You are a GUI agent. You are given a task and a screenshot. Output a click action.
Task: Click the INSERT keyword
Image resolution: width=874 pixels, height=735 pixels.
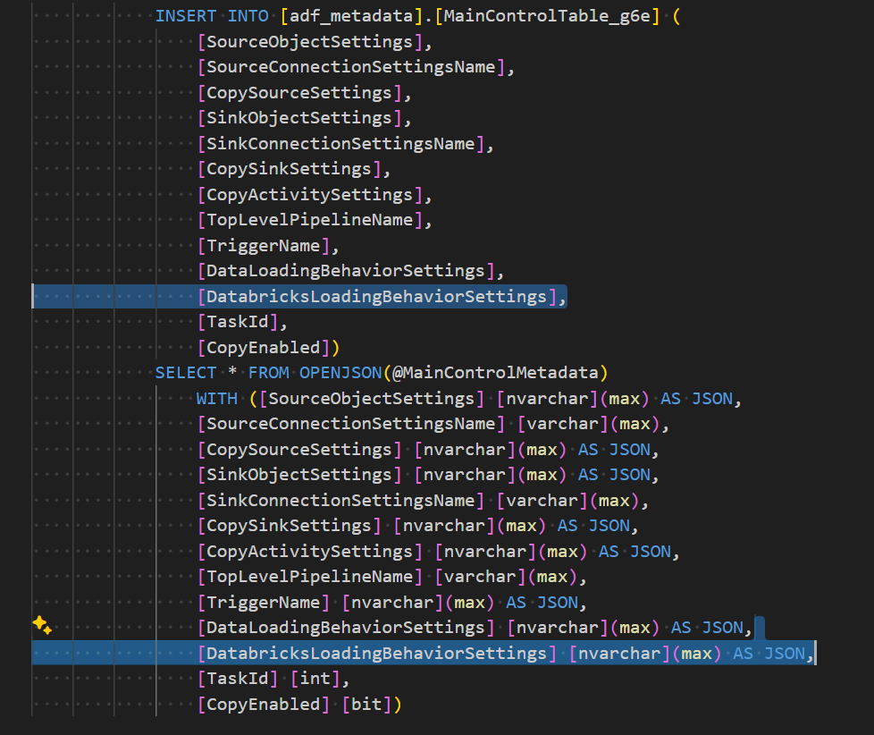coord(186,16)
